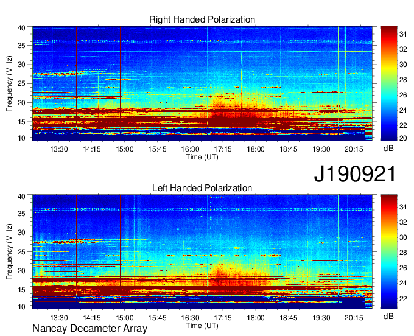The height and width of the screenshot is (336, 414).
Task: Click the 30 MHz tick on Right Handed plot
Action: (21, 65)
